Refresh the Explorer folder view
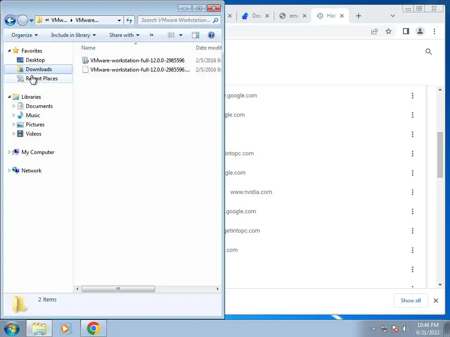Image resolution: width=450 pixels, height=337 pixels. pyautogui.click(x=129, y=20)
